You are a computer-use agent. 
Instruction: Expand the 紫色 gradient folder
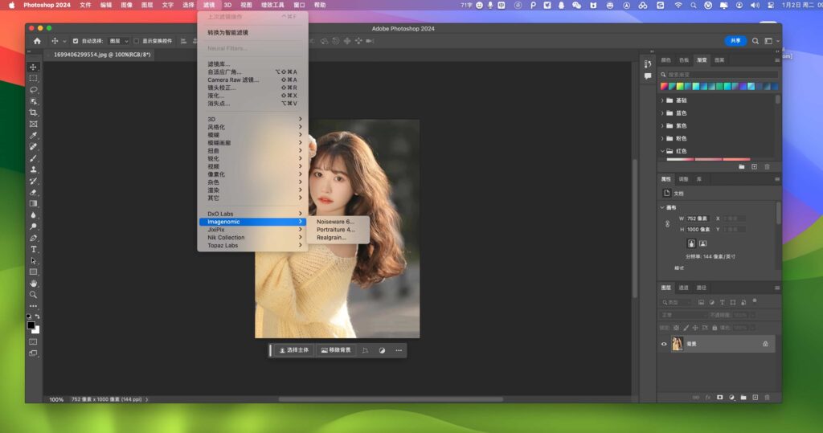tap(662, 125)
